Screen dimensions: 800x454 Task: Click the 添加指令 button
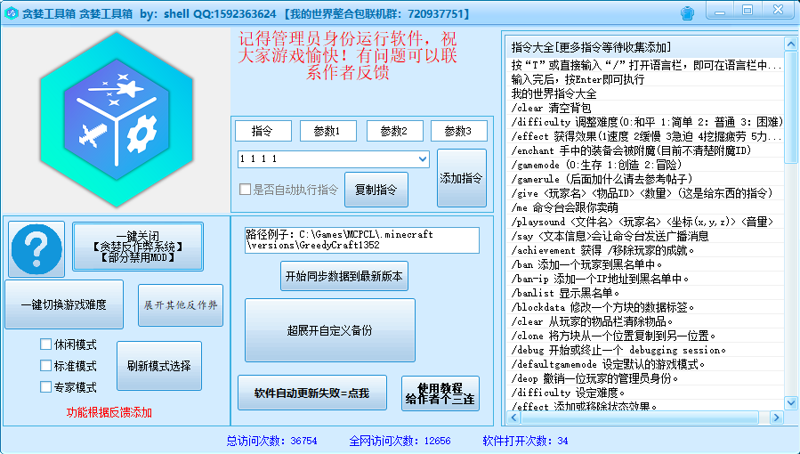(x=461, y=178)
